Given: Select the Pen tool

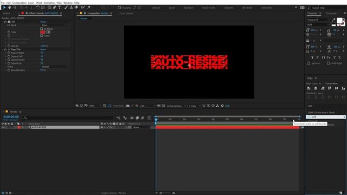Looking at the screenshot, I should [54, 8].
